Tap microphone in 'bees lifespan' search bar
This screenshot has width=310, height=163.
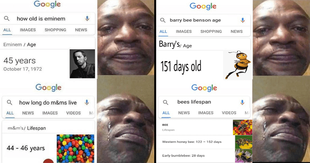(x=242, y=102)
